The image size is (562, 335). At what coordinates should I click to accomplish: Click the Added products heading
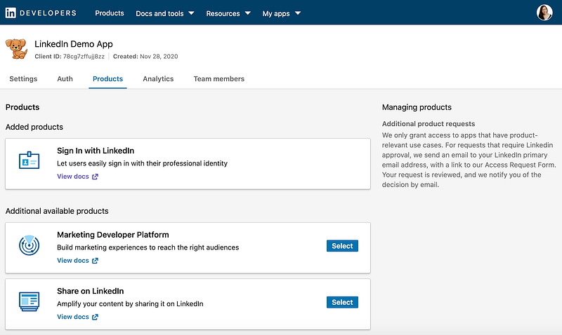coord(34,127)
